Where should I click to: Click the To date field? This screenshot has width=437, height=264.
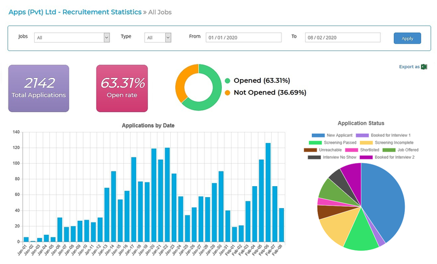342,38
